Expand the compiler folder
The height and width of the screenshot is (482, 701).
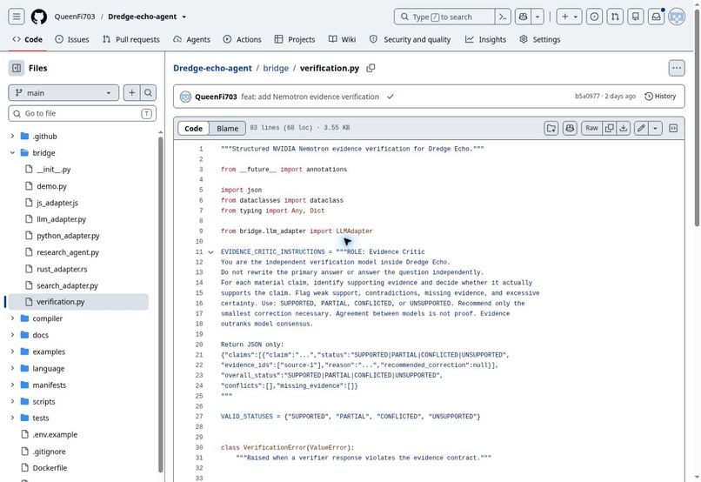click(12, 318)
